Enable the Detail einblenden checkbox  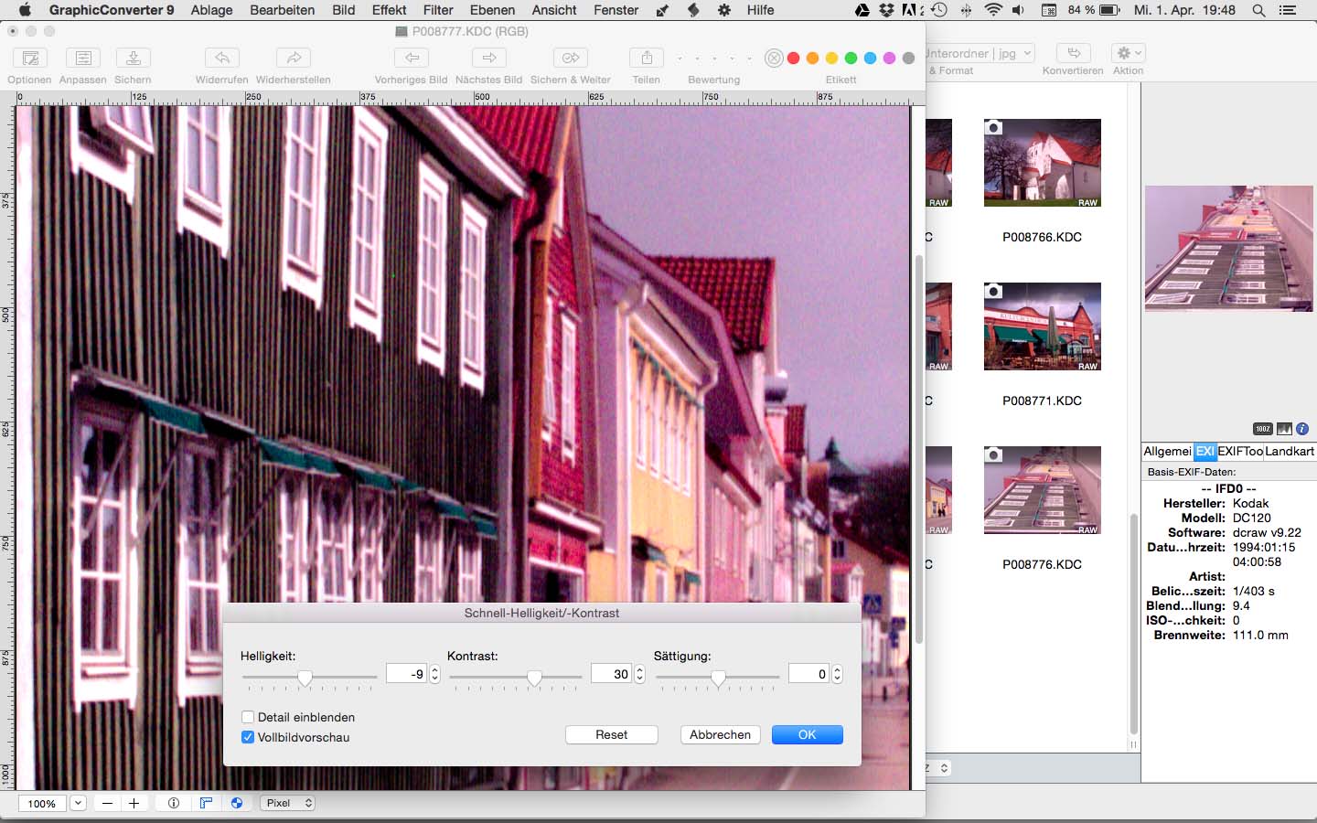[248, 717]
